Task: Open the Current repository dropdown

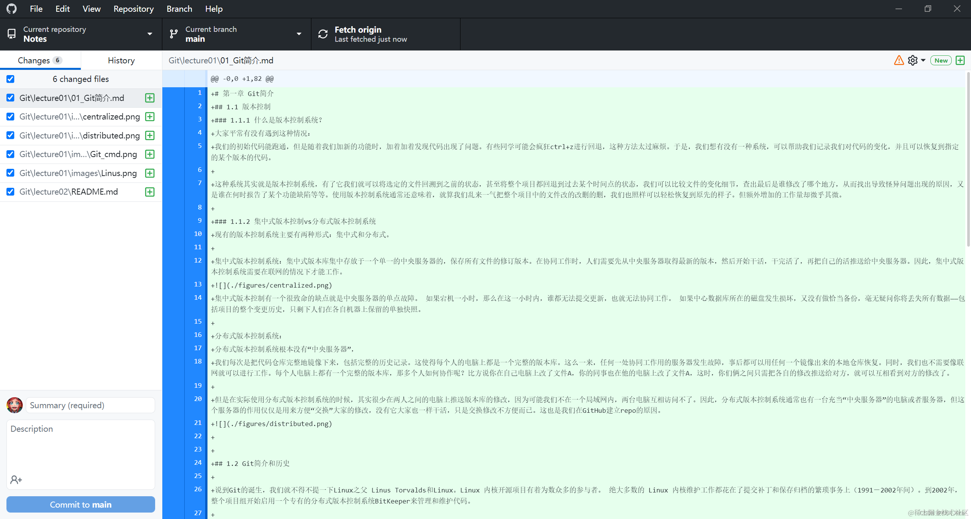Action: 149,34
